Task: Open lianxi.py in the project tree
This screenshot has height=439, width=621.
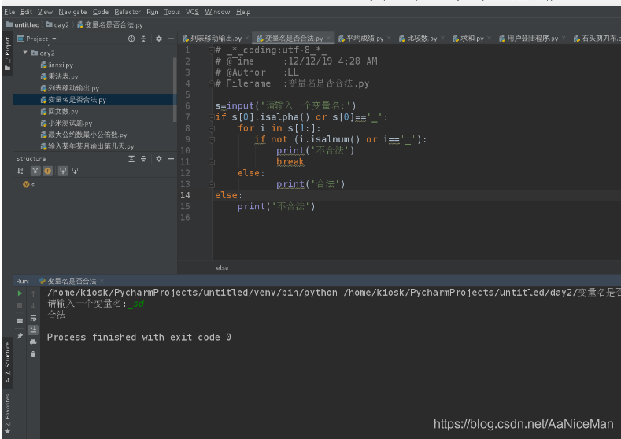Action: click(x=57, y=65)
